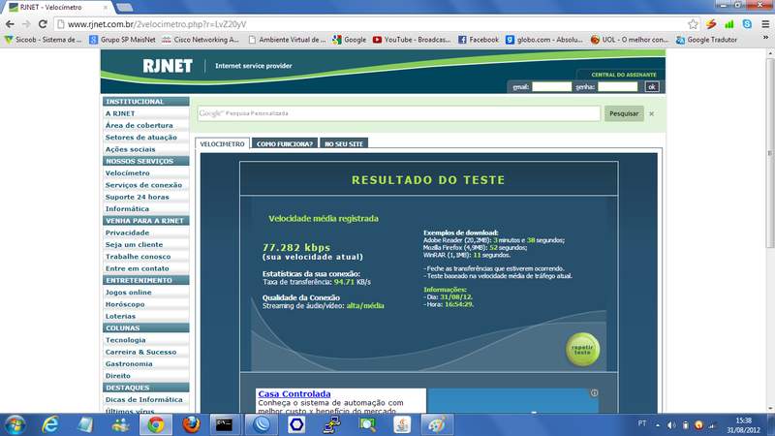
Task: Switch to the NO SEU SITE tab
Action: (x=344, y=143)
